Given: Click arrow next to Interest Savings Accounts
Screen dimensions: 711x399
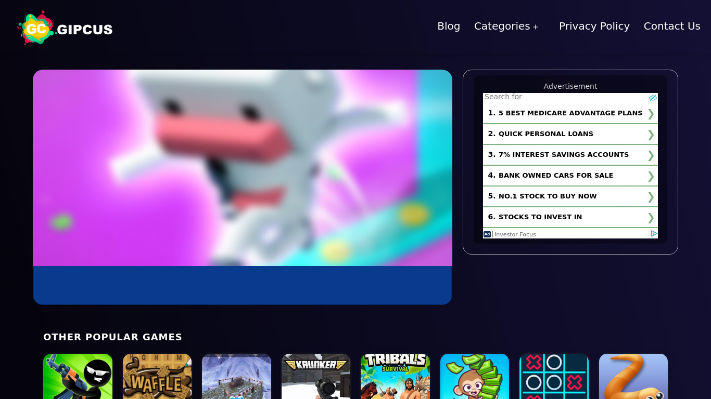Looking at the screenshot, I should click(651, 155).
